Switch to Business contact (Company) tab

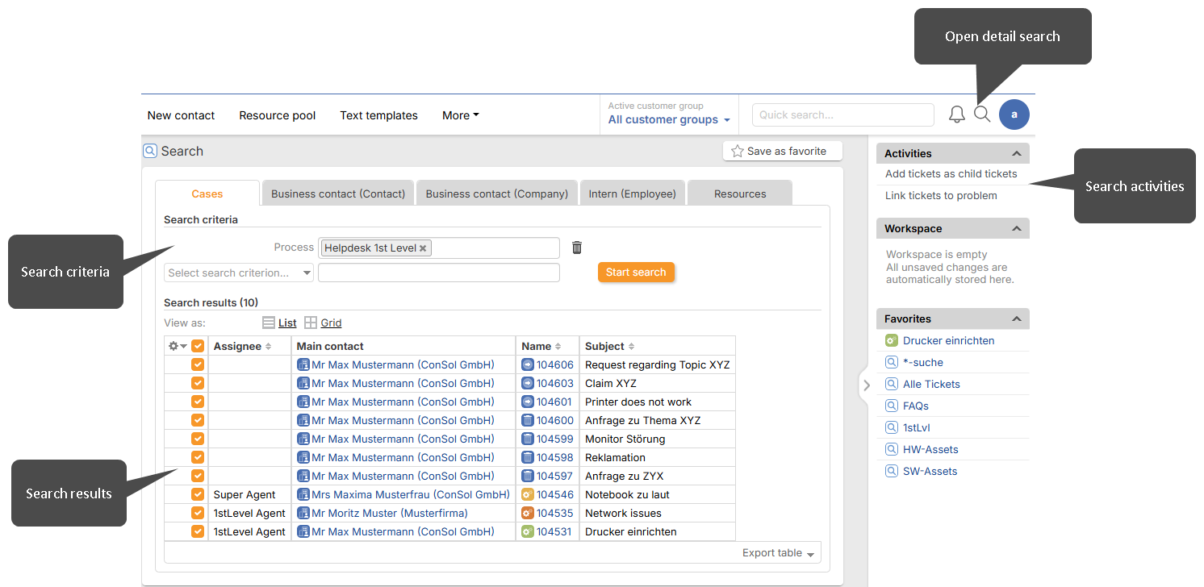click(497, 194)
